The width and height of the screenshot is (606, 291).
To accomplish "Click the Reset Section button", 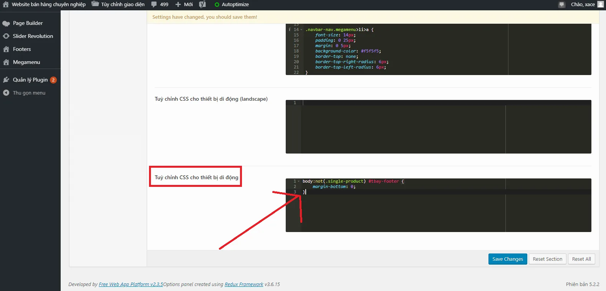I will [x=547, y=259].
